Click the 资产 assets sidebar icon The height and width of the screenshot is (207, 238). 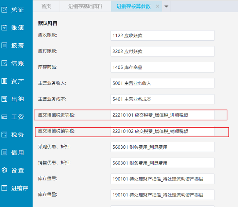[4, 81]
